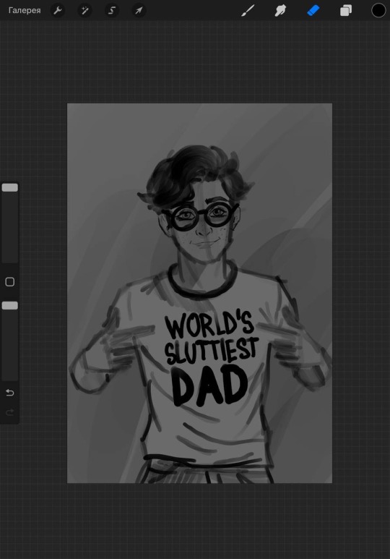This screenshot has height=559, width=390.
Task: Open the Layers panel
Action: click(345, 10)
